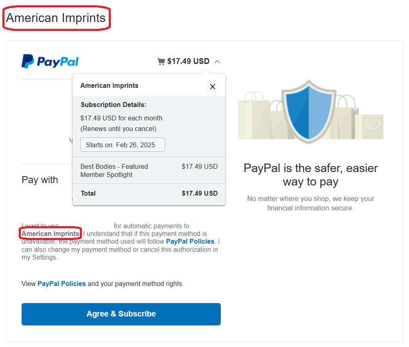Select the Starts on Feb 26, 2025 field
The width and height of the screenshot is (409, 347).
[x=123, y=145]
